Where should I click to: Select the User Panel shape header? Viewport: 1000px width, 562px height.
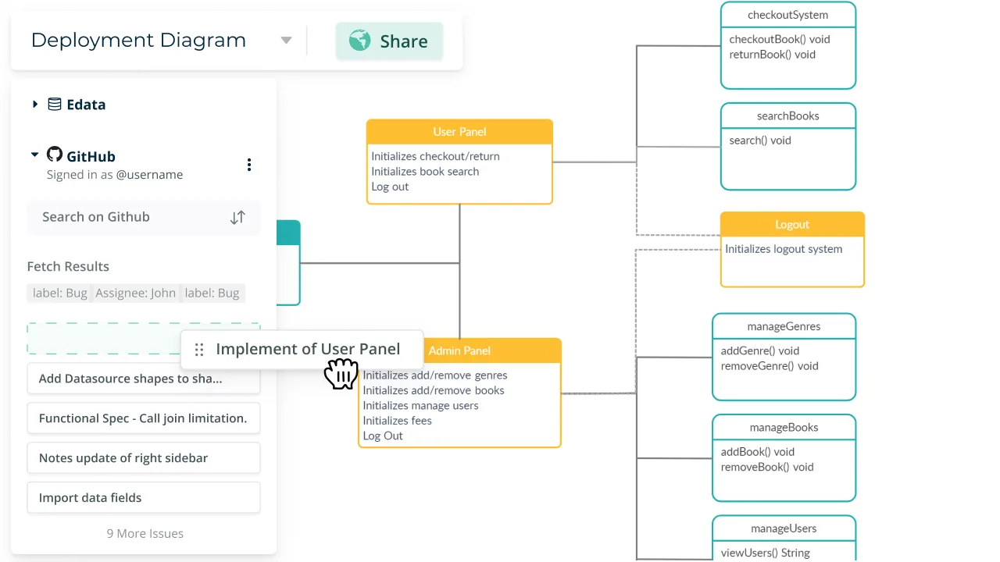point(459,132)
